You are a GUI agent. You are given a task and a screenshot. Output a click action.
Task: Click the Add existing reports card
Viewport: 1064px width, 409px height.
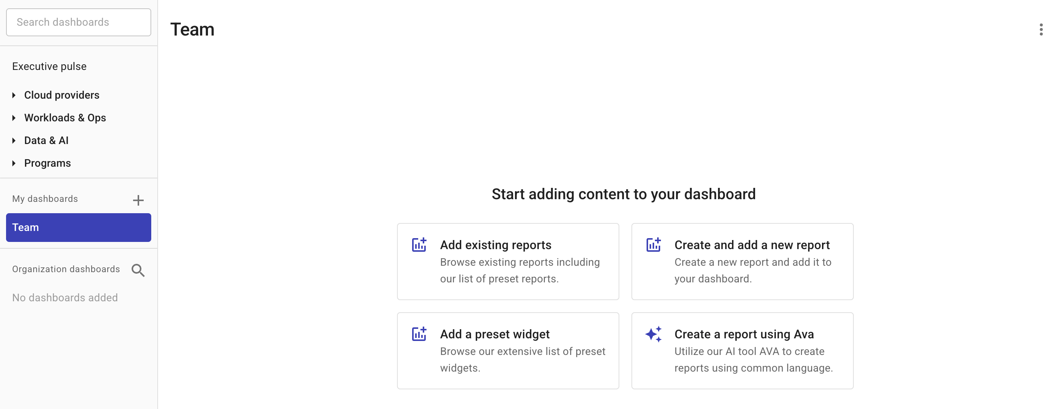[508, 261]
